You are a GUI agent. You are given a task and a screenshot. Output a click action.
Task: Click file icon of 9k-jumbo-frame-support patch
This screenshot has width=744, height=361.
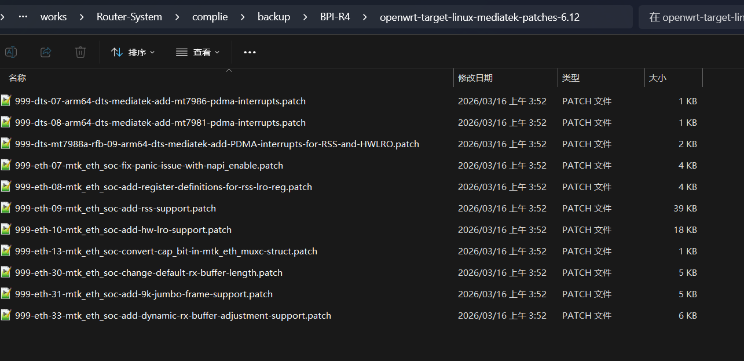(6, 294)
